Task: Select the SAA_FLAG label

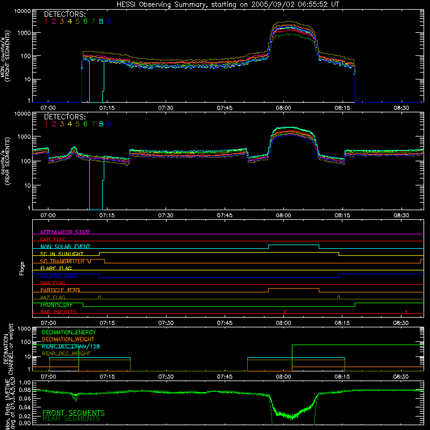Action: tap(53, 283)
